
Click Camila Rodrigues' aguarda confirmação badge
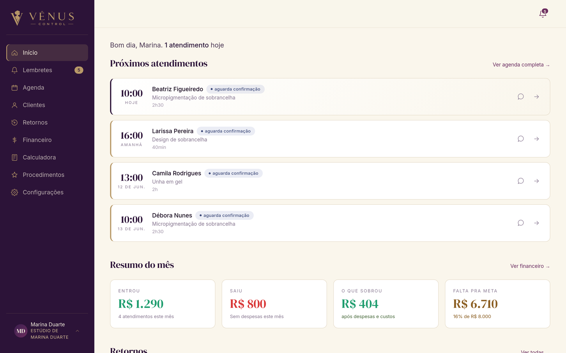[233, 173]
